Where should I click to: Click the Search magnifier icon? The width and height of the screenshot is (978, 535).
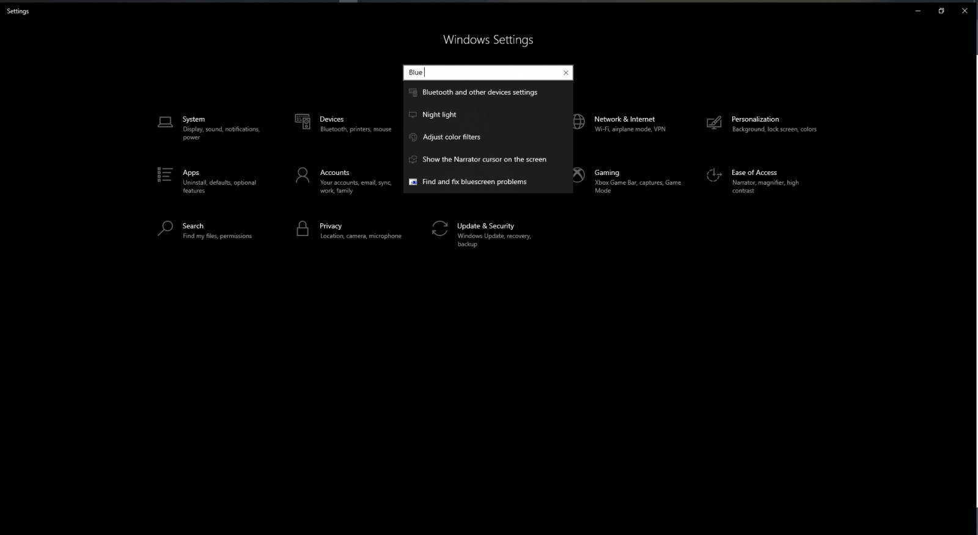(x=165, y=229)
